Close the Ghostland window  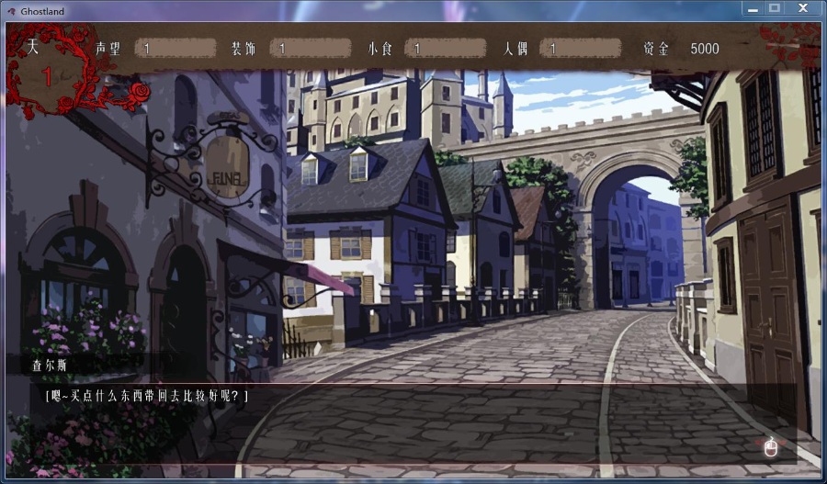[x=803, y=8]
